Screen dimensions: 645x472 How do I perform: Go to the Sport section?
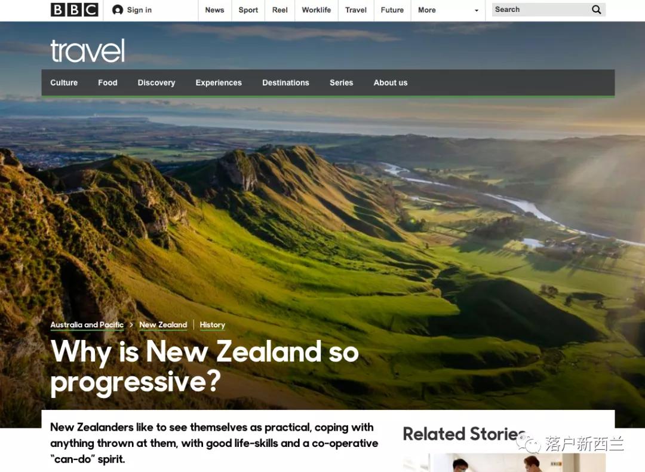tap(248, 10)
